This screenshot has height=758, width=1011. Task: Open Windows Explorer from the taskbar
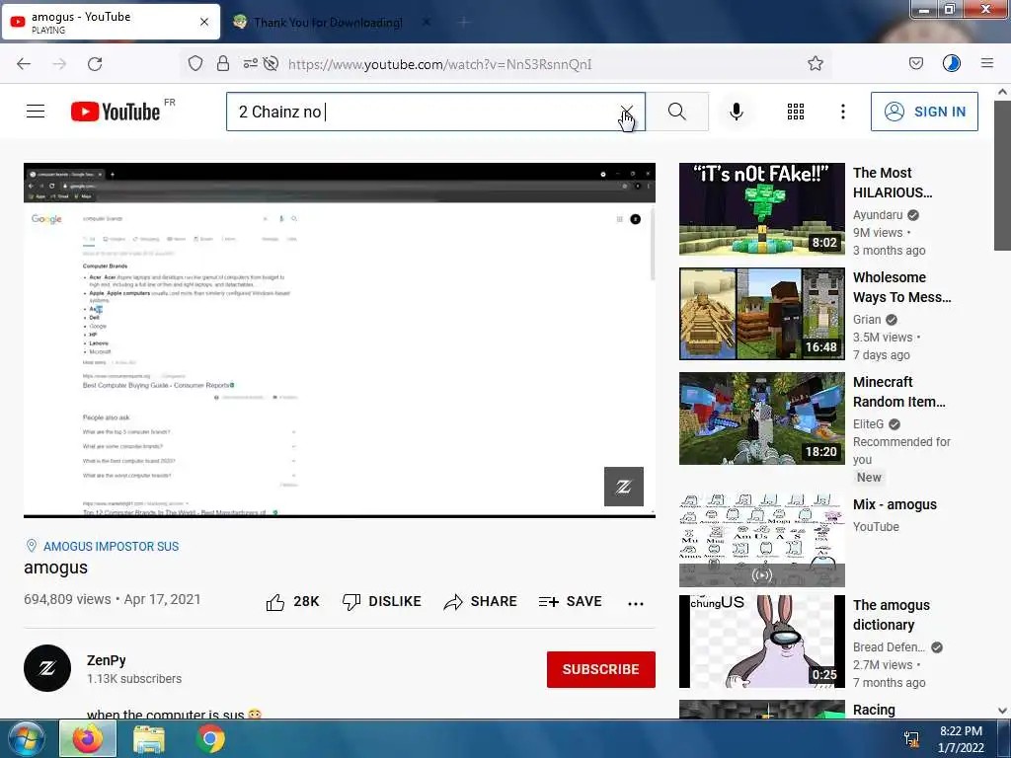(x=149, y=738)
